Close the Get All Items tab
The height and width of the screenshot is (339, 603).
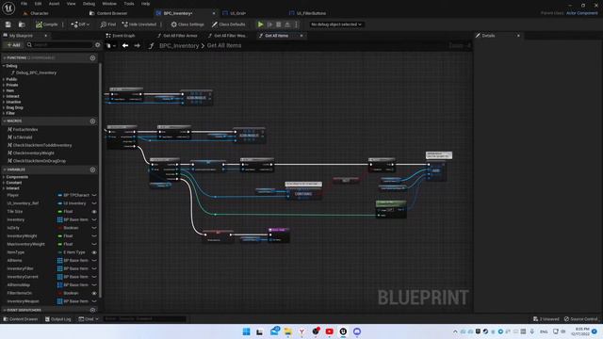click(x=301, y=36)
